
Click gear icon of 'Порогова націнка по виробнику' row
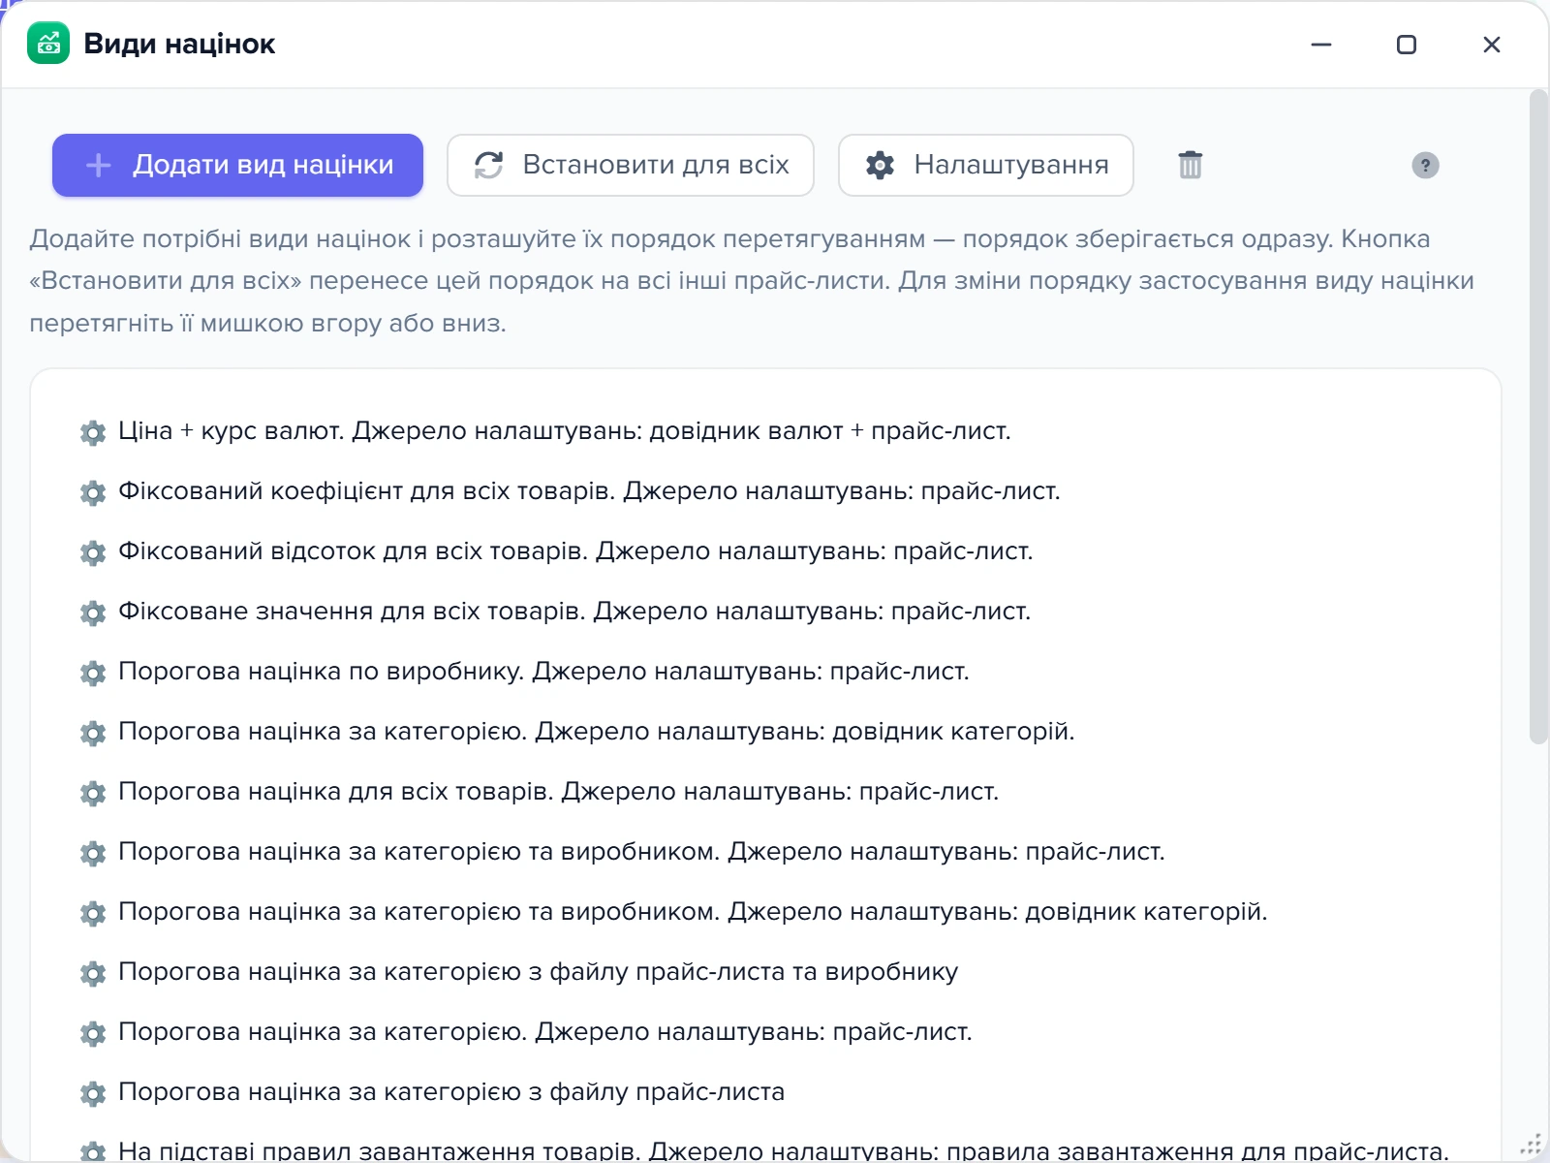pos(93,673)
